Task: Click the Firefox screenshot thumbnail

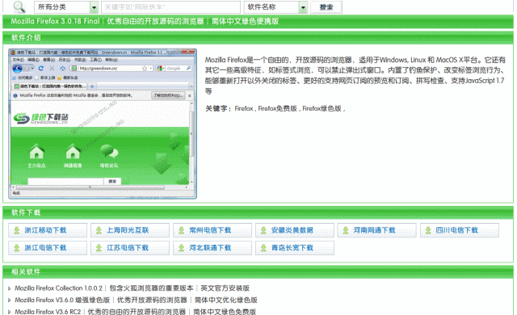Action: coord(103,124)
